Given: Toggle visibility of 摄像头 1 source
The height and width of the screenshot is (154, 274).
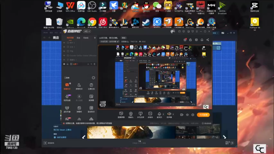Looking at the screenshot, I should pos(64,60).
